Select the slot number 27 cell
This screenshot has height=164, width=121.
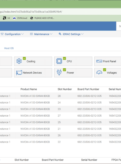tap(59, 116)
